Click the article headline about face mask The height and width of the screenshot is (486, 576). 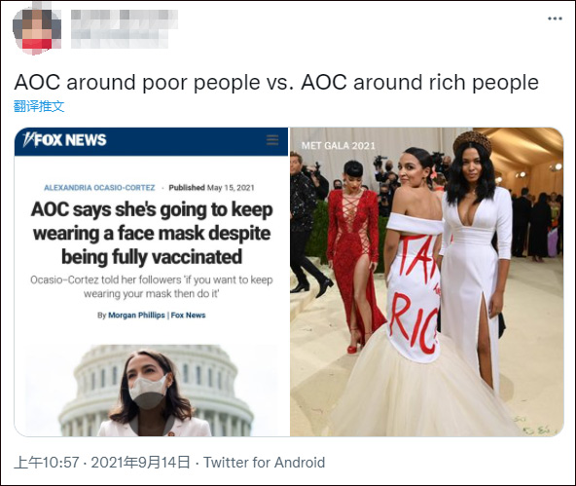[152, 233]
